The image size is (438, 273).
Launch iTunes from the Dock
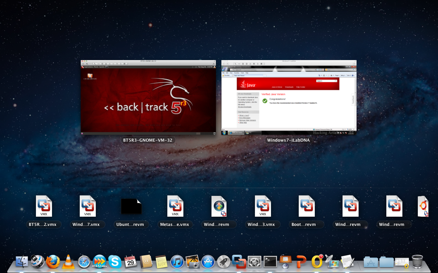(x=177, y=262)
